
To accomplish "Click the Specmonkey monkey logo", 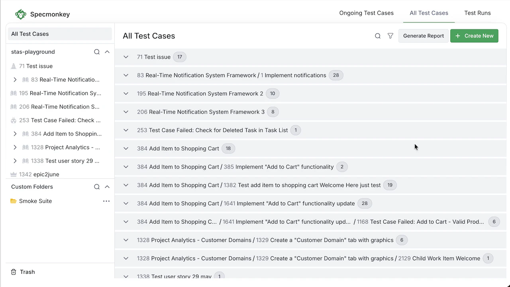I will pos(20,14).
